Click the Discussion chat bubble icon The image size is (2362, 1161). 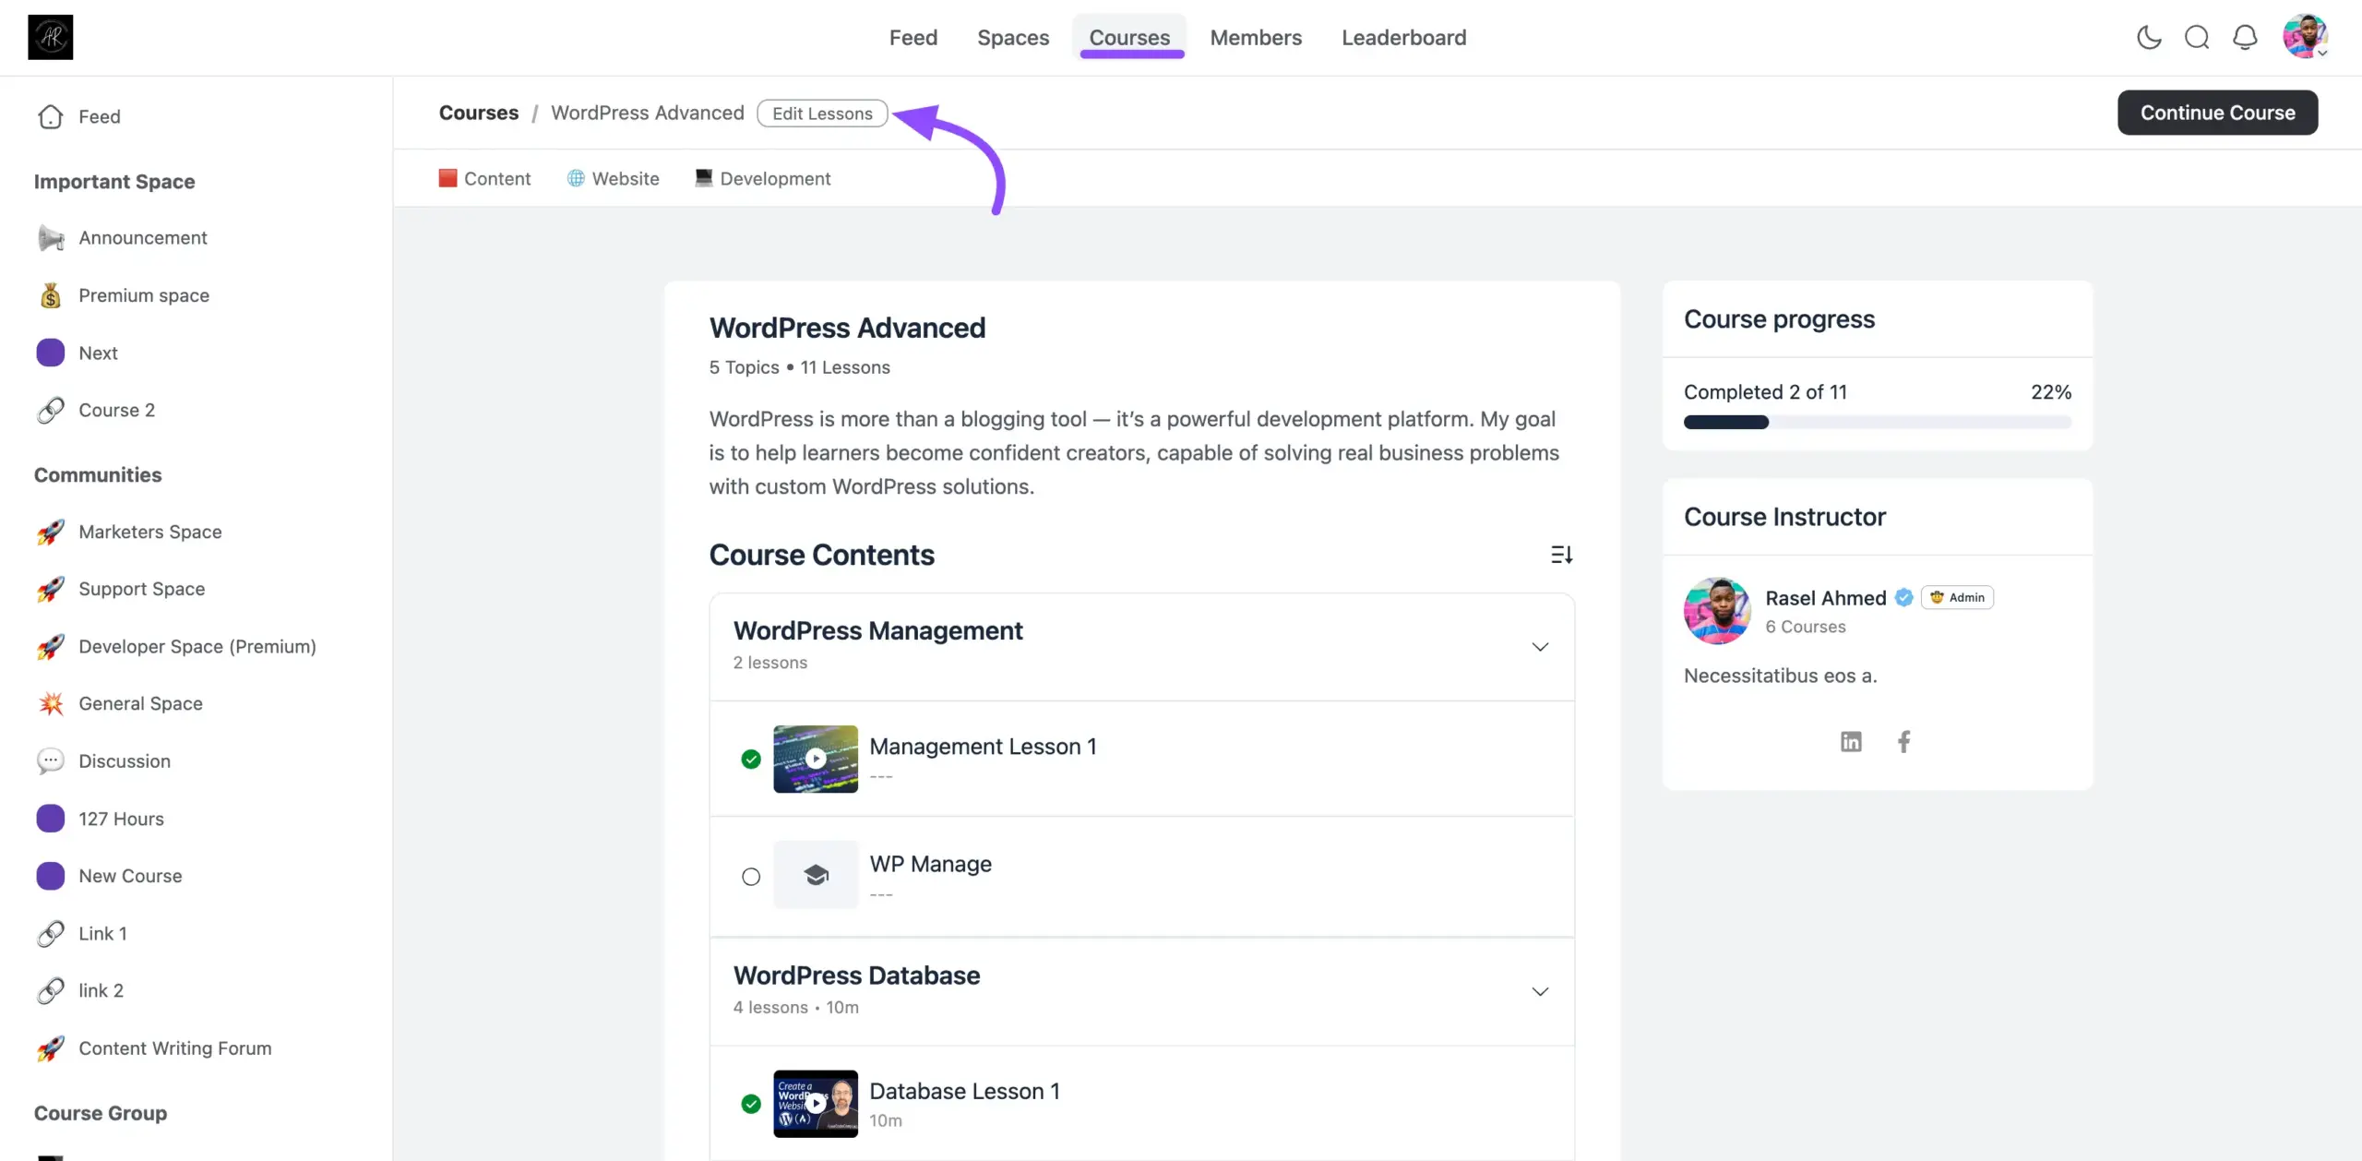coord(51,760)
